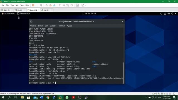Click the night light moon icon in GNOME bar
Image resolution: width=178 pixels, height=100 pixels.
[161, 14]
